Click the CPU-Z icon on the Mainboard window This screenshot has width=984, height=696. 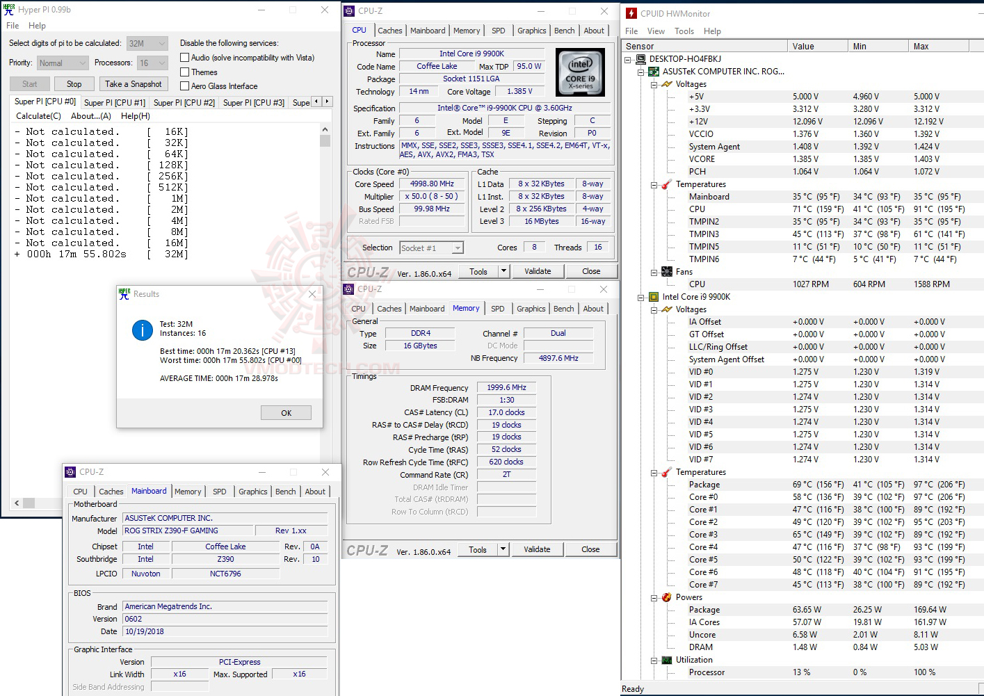pyautogui.click(x=70, y=471)
